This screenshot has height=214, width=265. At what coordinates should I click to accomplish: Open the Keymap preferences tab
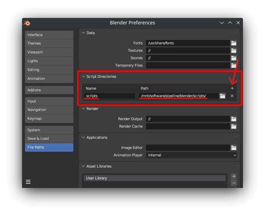[49, 118]
